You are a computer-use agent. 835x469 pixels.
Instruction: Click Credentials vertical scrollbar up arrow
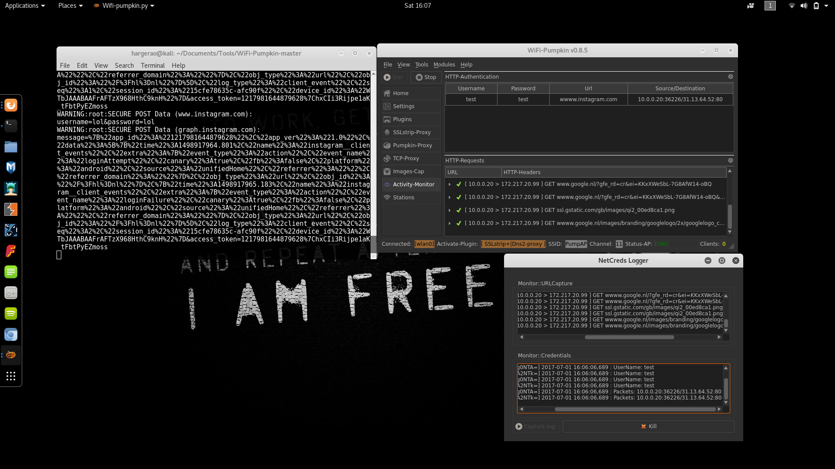tap(726, 368)
